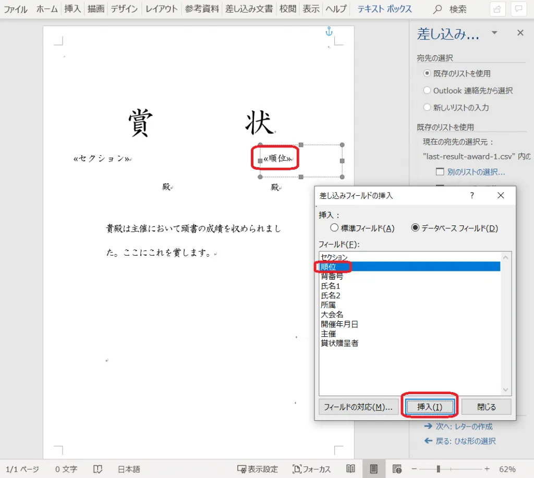Select 氏名1 in the field list
Viewport: 534px width, 478px height.
point(331,286)
